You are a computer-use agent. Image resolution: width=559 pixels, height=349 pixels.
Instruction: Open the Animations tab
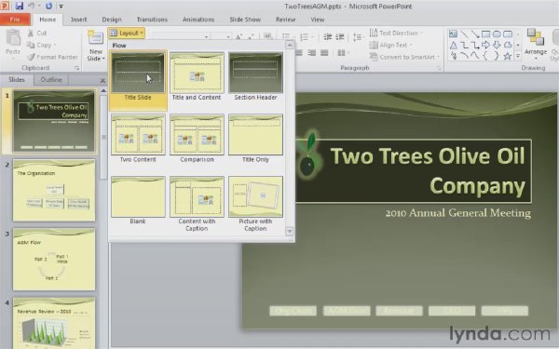pyautogui.click(x=198, y=20)
